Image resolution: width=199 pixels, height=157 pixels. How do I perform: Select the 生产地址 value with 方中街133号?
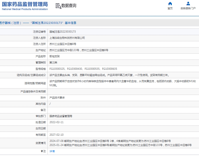pyautogui.click(x=79, y=50)
